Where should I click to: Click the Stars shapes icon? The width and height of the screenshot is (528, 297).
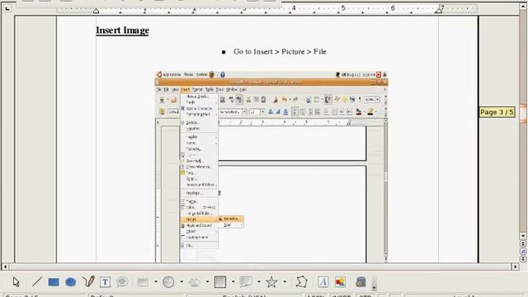point(271,282)
